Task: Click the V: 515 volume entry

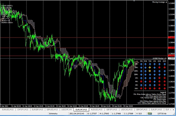Action: [139, 113]
